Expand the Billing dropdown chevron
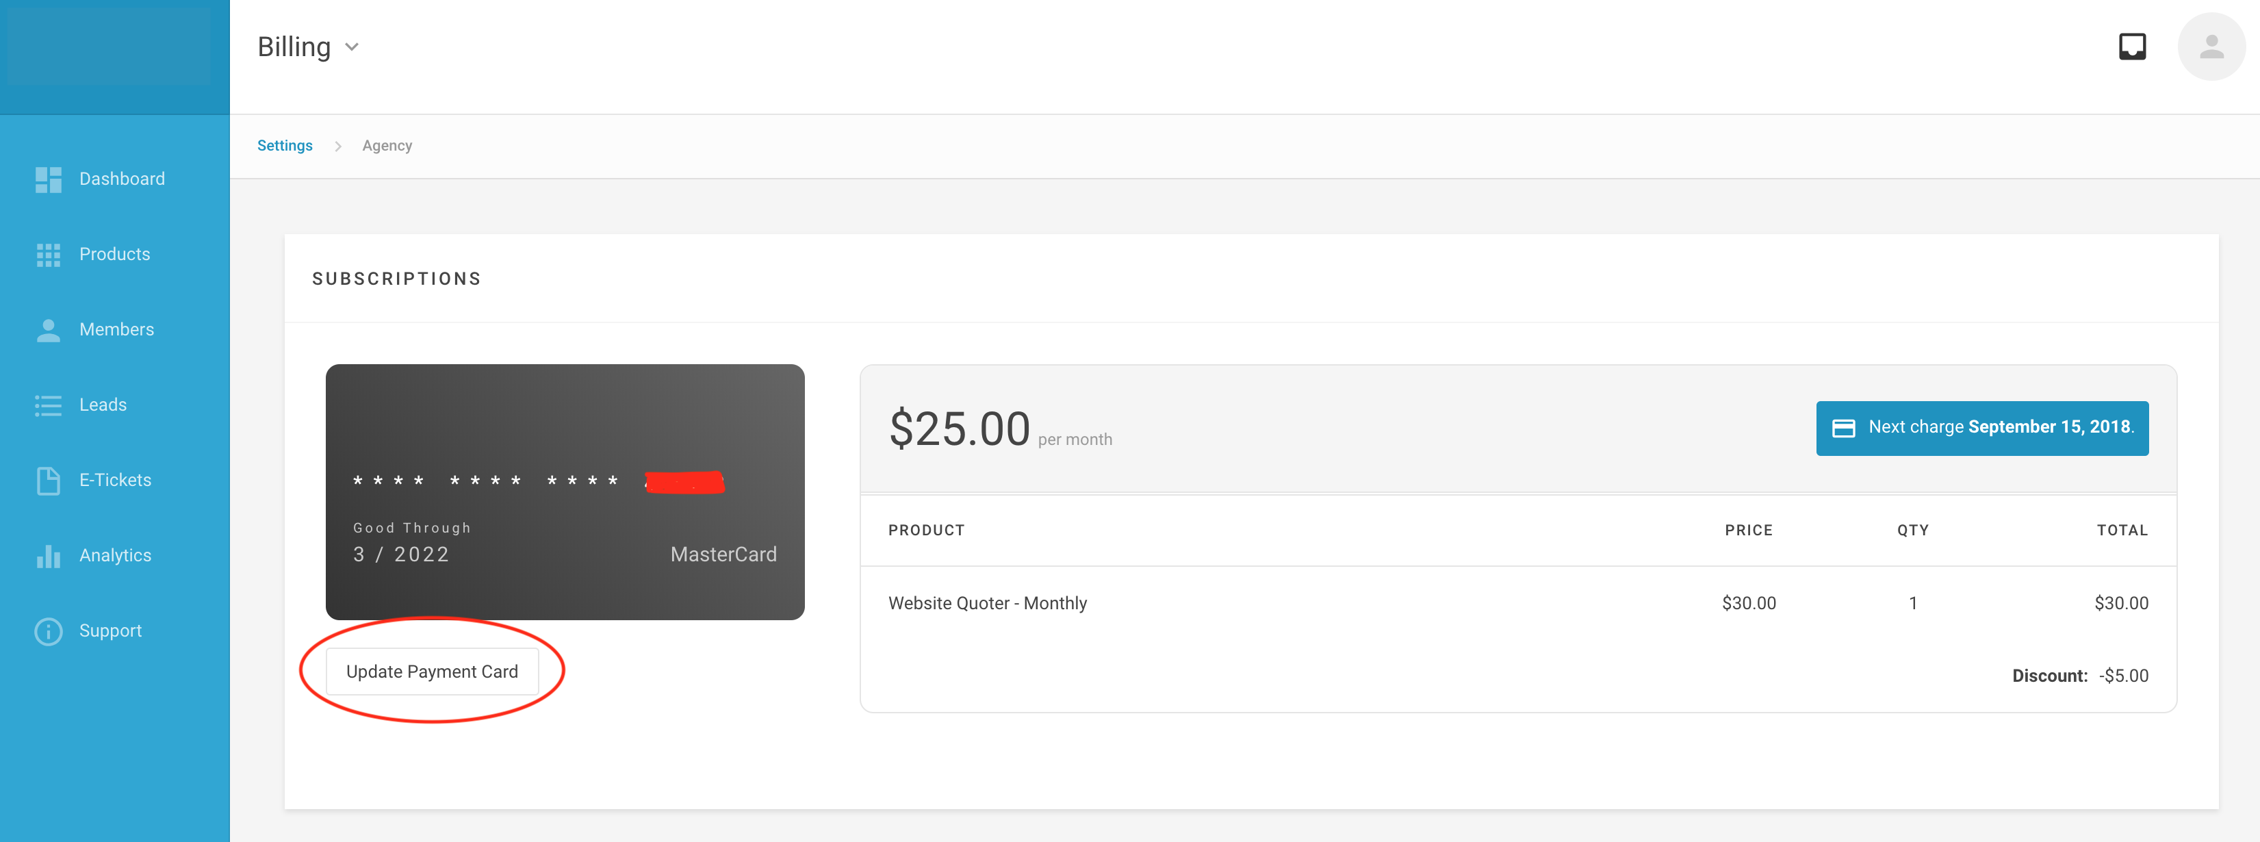 pyautogui.click(x=352, y=47)
